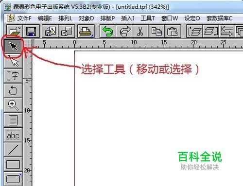Screen dimensions: 243x186
Task: Click the horizontal ruler at 10
Action: (134, 43)
